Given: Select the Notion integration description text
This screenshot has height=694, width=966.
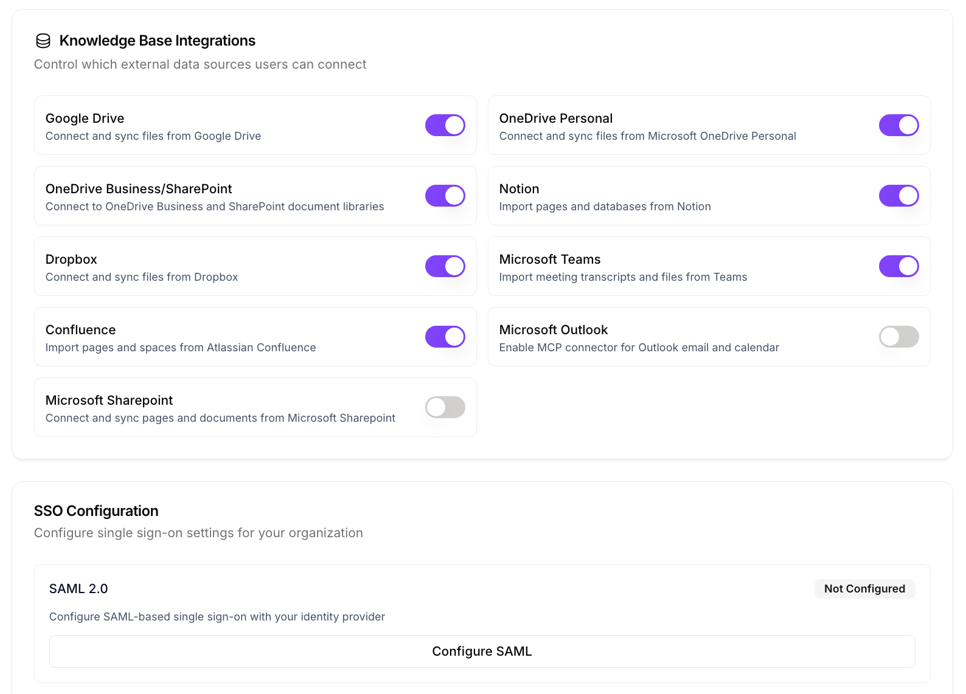Looking at the screenshot, I should point(605,207).
